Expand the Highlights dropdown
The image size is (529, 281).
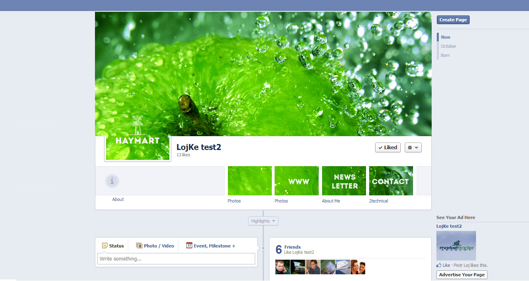coord(263,221)
